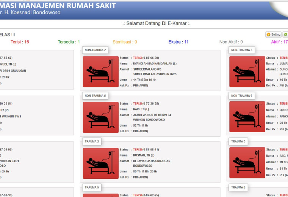The image size is (288, 197).
Task: Click the Non Aktif : 9 counter
Action: (x=231, y=42)
